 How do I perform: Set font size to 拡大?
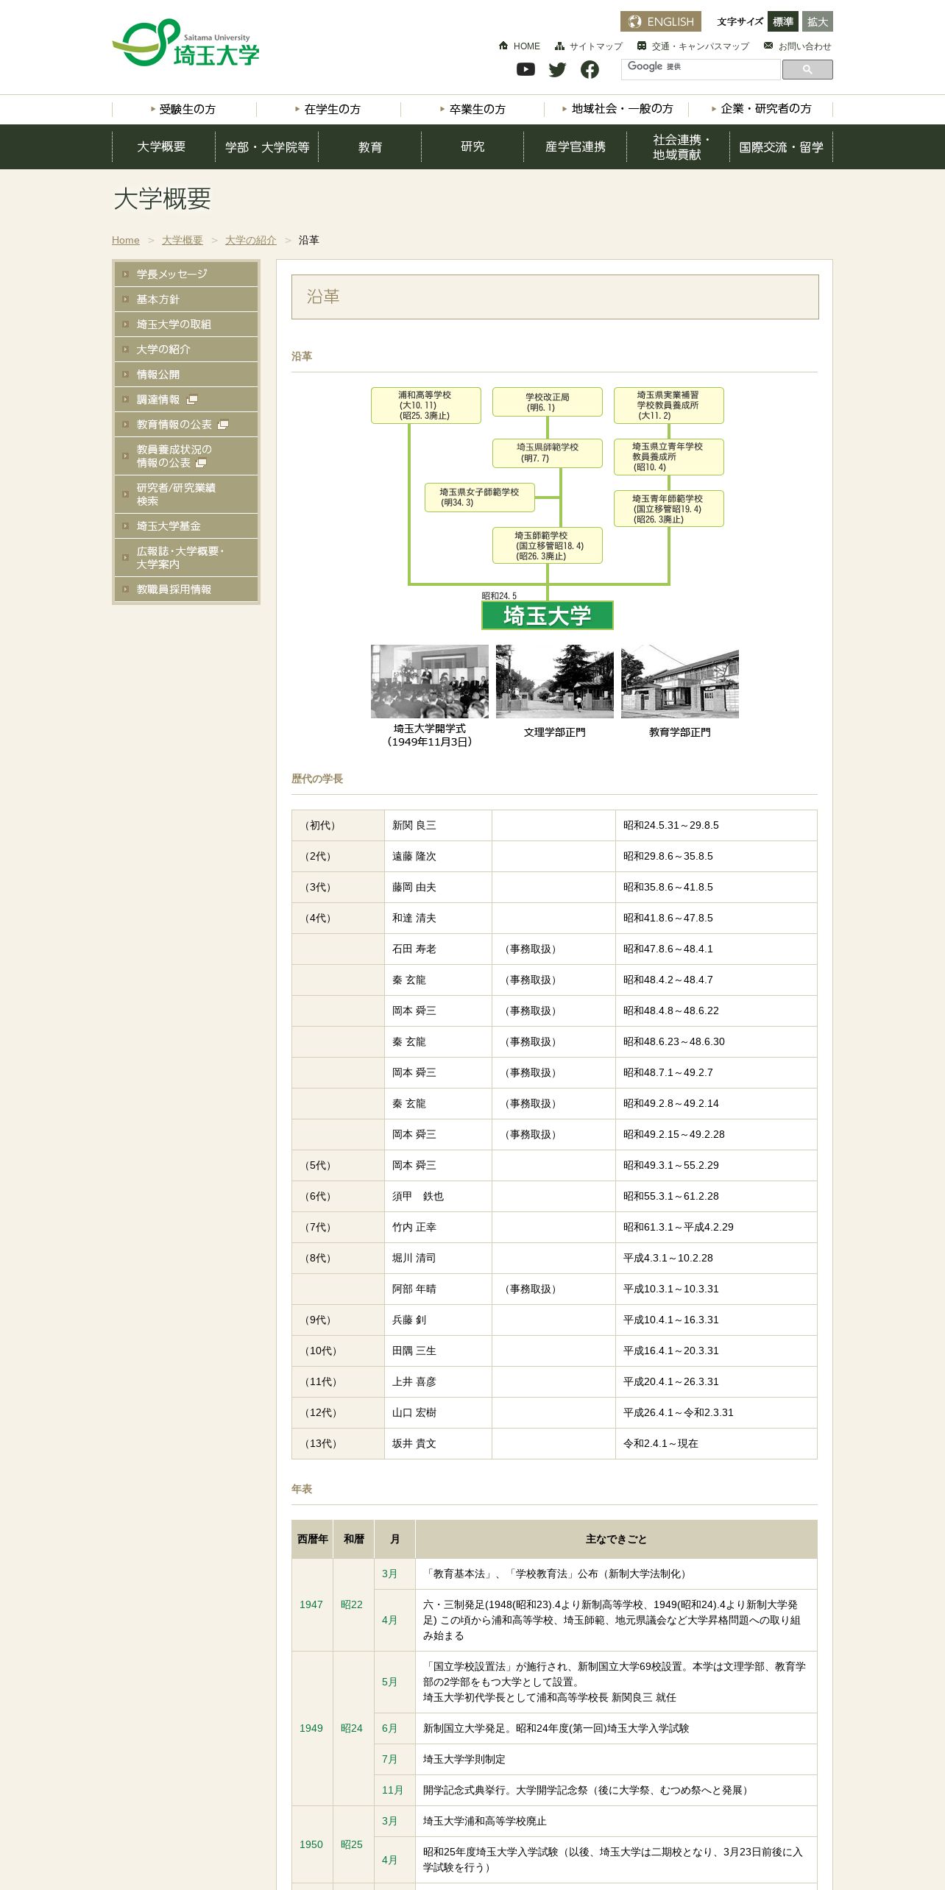coord(818,21)
